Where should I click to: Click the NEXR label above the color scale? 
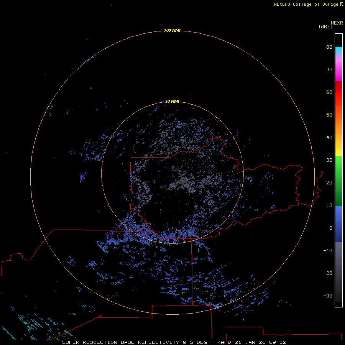tap(337, 23)
